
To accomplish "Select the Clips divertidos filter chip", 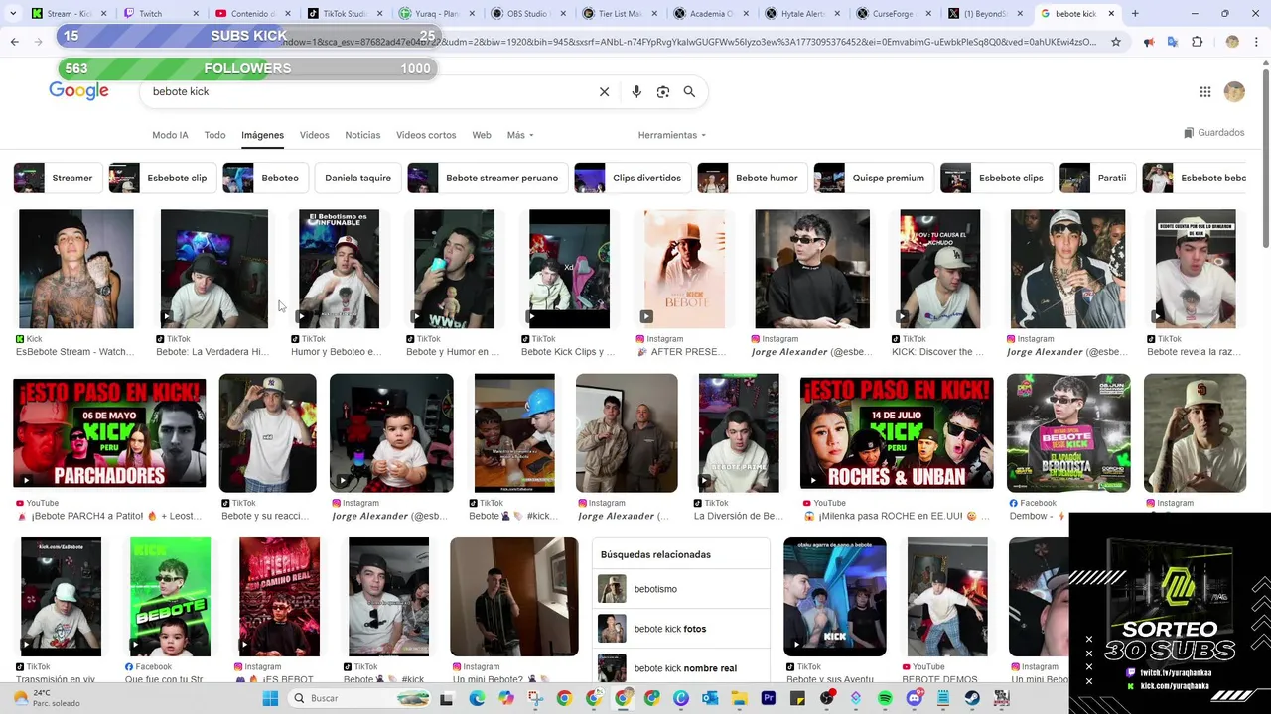I will click(632, 178).
